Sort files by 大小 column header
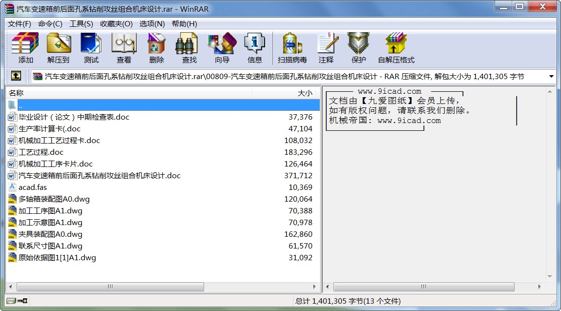The width and height of the screenshot is (561, 311). click(x=286, y=93)
